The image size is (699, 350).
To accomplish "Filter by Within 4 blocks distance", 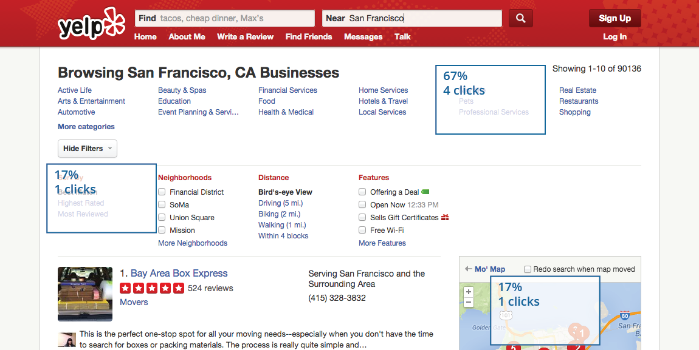I will [283, 236].
